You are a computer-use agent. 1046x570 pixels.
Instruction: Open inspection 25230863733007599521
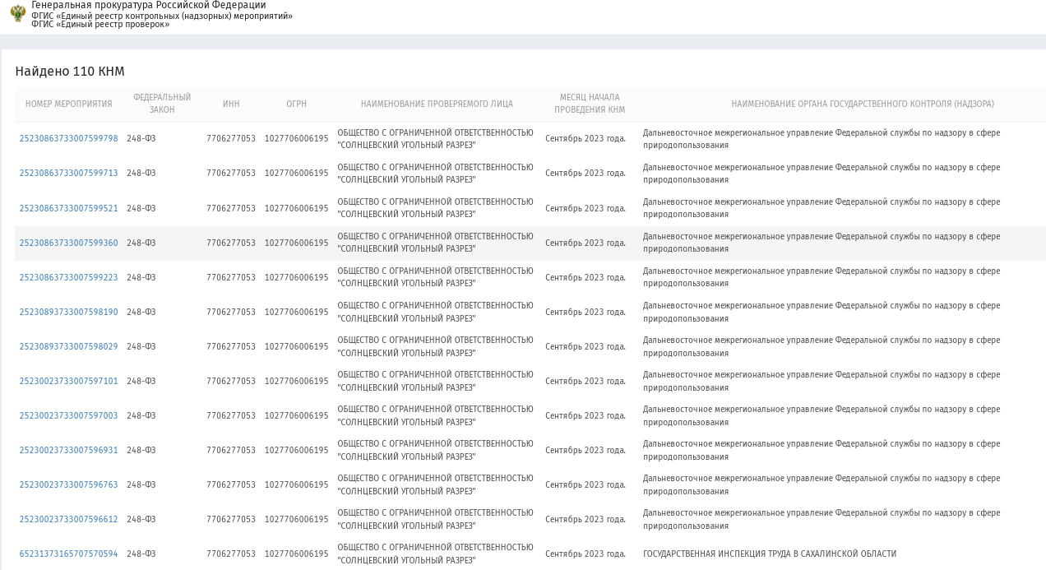tap(69, 208)
